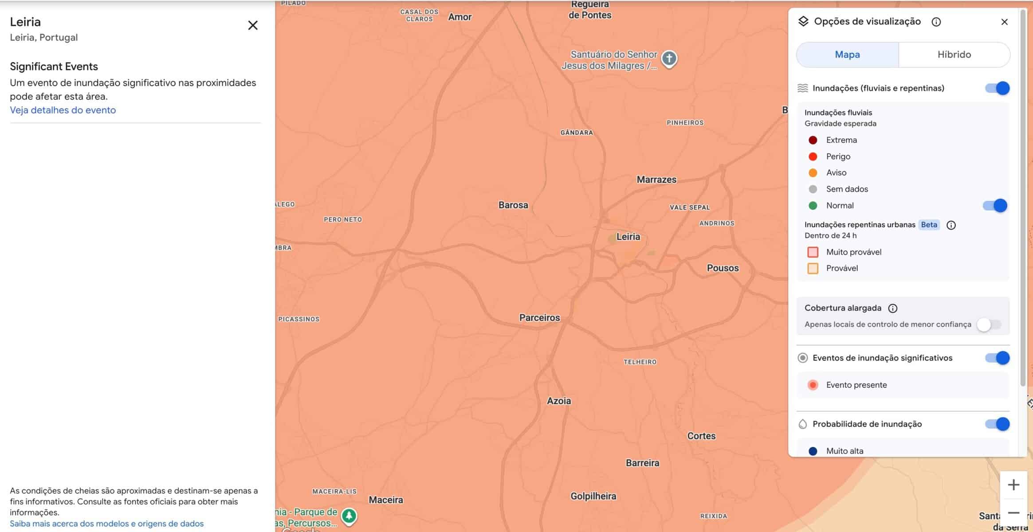Open the Veja detalhes do evento link
This screenshot has width=1033, height=532.
(63, 110)
